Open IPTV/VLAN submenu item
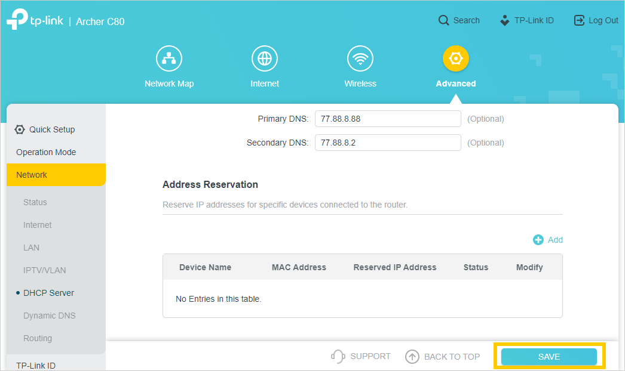Viewport: 625px width, 371px height. pyautogui.click(x=45, y=270)
